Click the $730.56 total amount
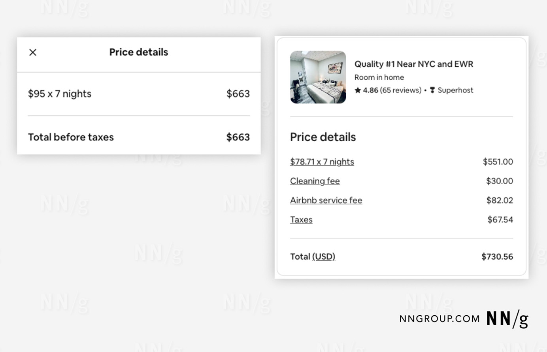Image resolution: width=547 pixels, height=352 pixels. pyautogui.click(x=497, y=257)
